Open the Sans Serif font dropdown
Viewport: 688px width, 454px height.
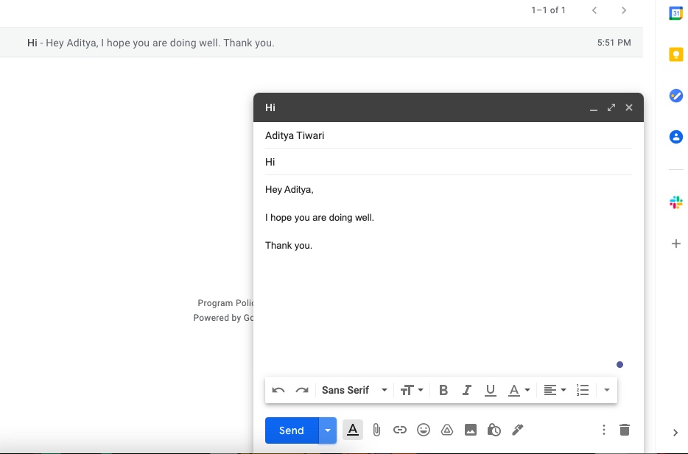click(x=354, y=390)
